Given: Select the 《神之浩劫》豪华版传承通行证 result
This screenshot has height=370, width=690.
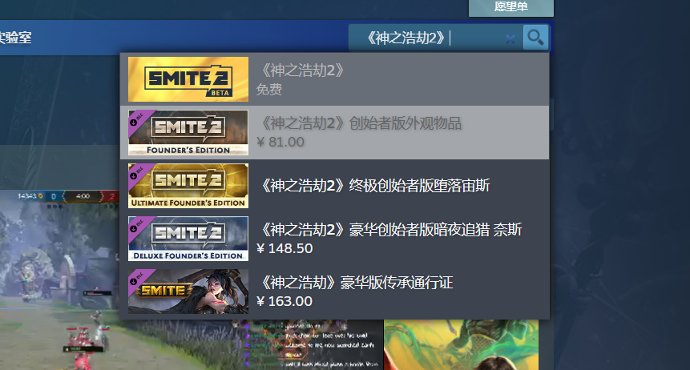Looking at the screenshot, I should (334, 292).
